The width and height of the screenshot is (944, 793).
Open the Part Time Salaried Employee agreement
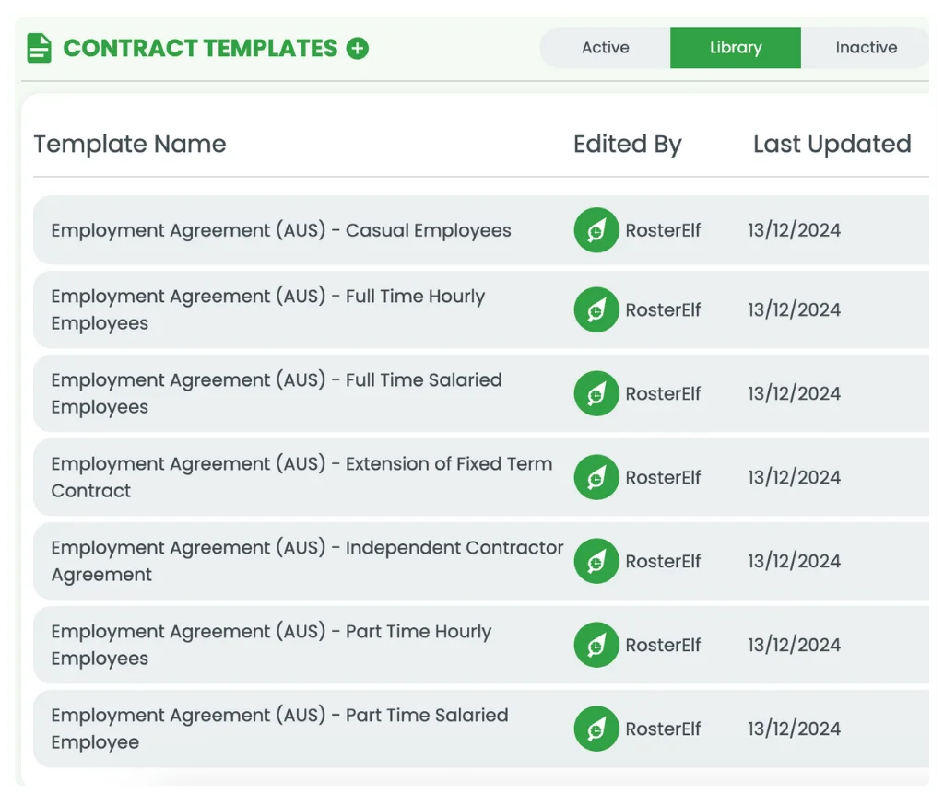[279, 729]
